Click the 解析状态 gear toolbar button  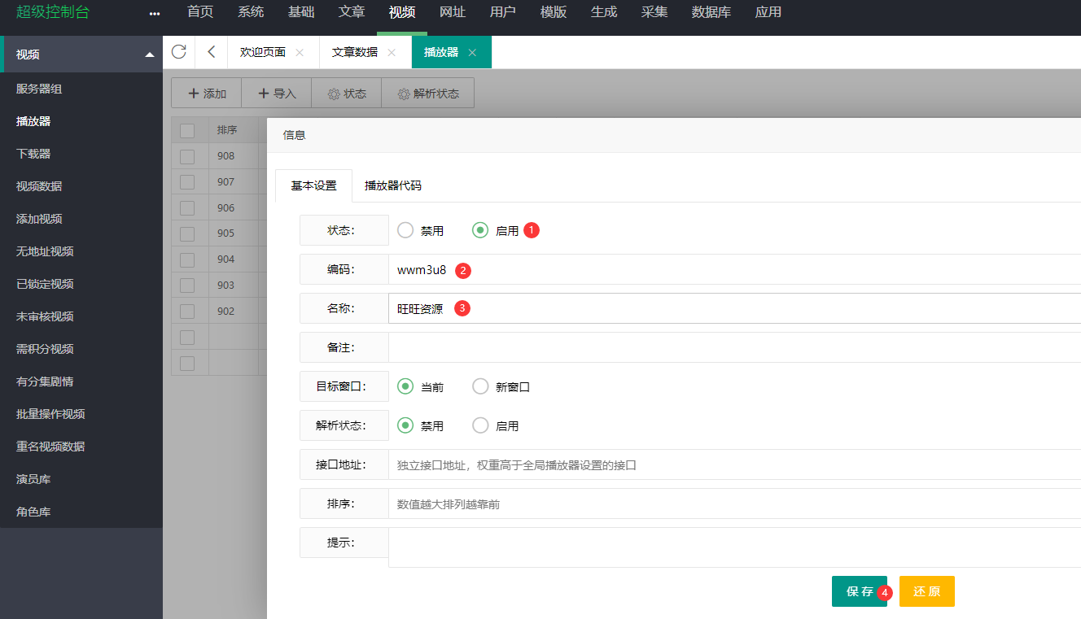(x=428, y=94)
